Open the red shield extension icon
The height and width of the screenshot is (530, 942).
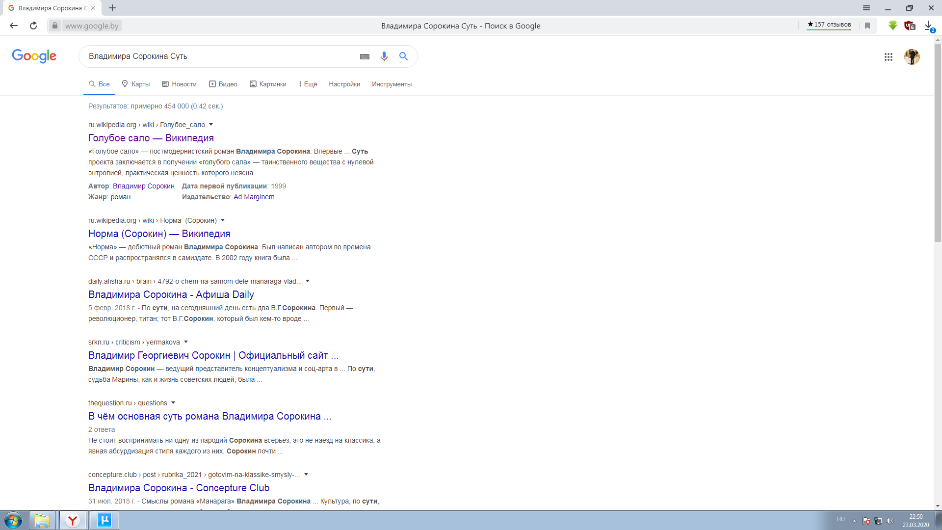point(910,26)
